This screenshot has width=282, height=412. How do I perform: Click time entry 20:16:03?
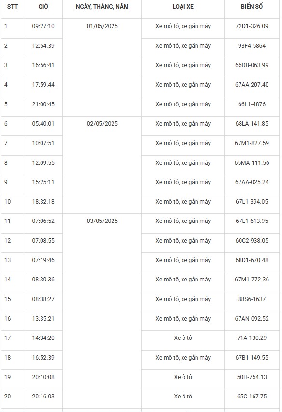click(43, 397)
